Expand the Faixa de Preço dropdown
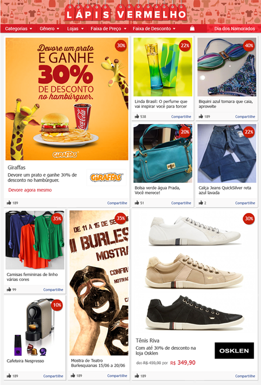 tap(108, 28)
